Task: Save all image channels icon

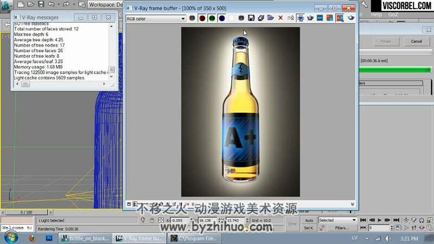Action: (x=261, y=18)
